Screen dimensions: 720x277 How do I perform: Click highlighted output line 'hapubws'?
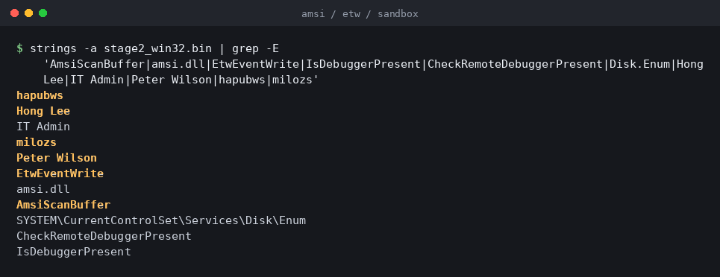click(x=40, y=95)
